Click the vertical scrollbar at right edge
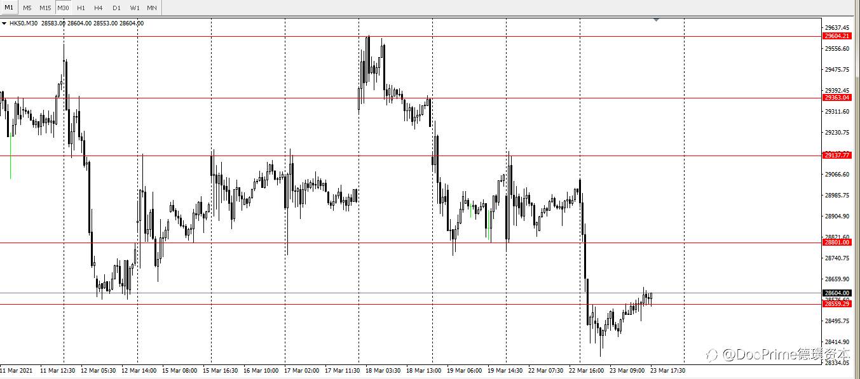Screen dimensions: 860x379 point(856,190)
